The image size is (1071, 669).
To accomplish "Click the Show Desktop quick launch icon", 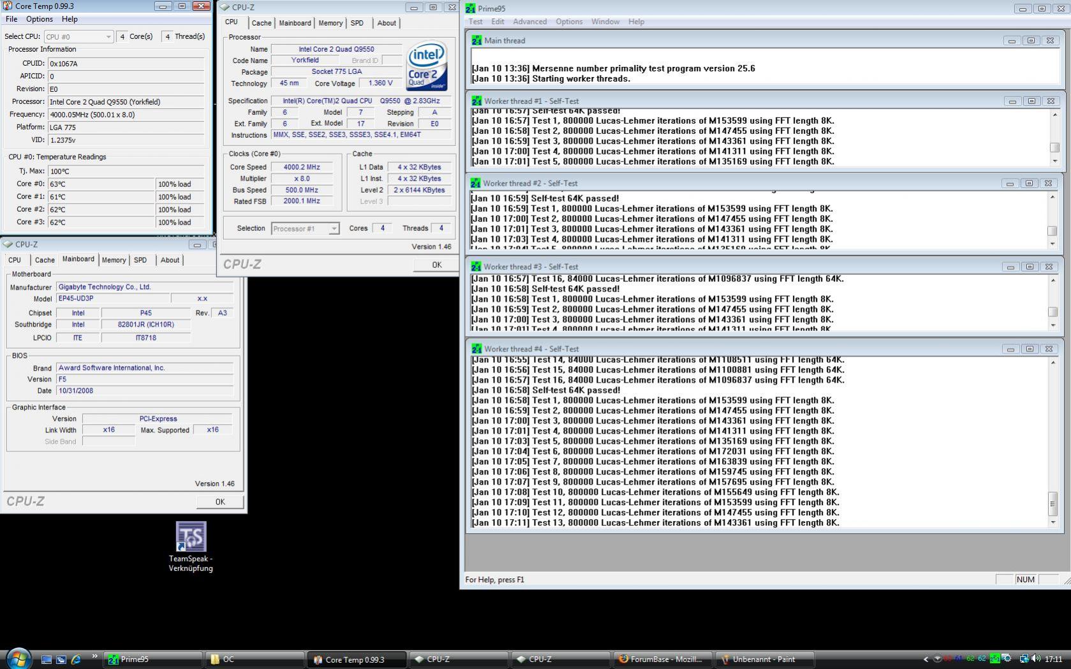I will coord(46,659).
